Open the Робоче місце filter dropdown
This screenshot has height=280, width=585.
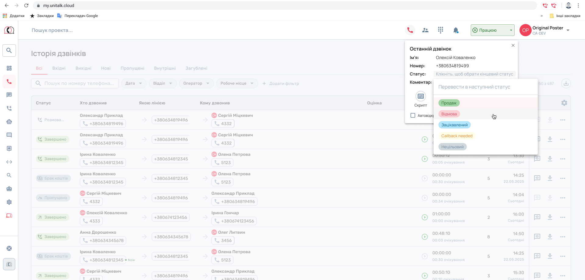[x=237, y=83]
